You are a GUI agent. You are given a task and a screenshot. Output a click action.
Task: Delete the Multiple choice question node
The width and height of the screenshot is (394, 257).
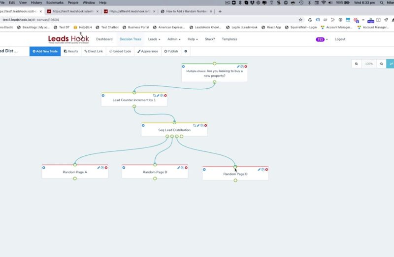coord(246,67)
